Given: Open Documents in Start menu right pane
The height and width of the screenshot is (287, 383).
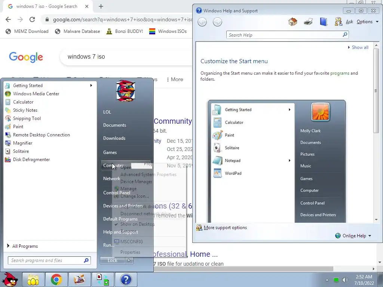Looking at the screenshot, I should tap(114, 125).
